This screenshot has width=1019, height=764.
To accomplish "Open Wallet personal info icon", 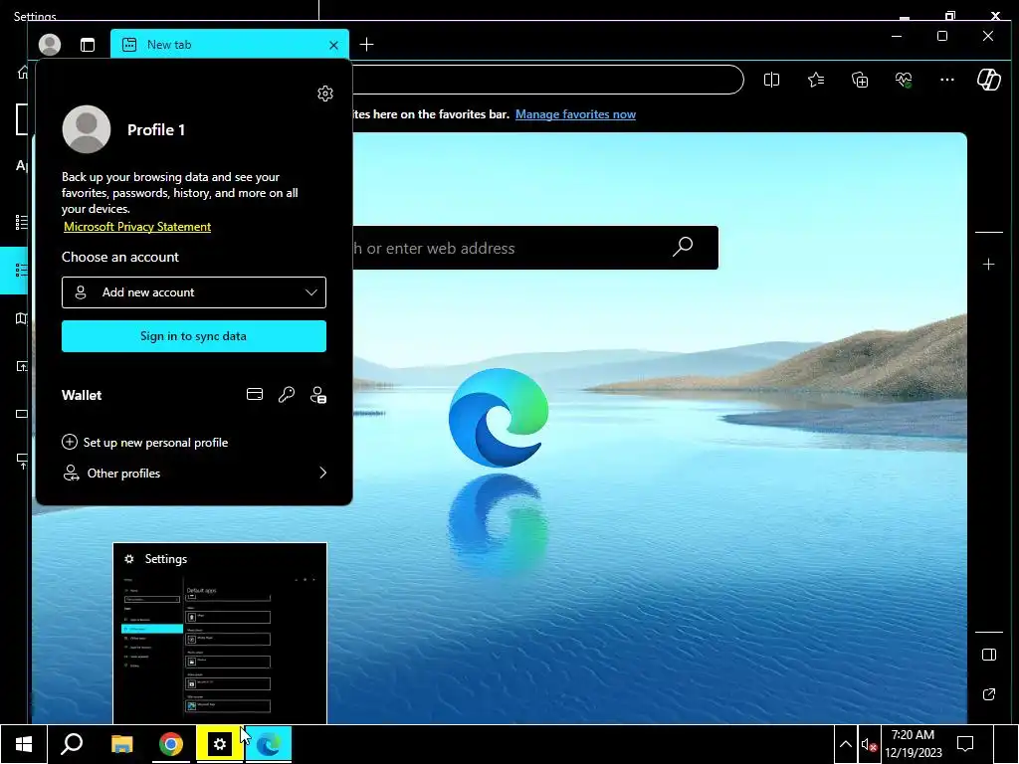I will 318,394.
